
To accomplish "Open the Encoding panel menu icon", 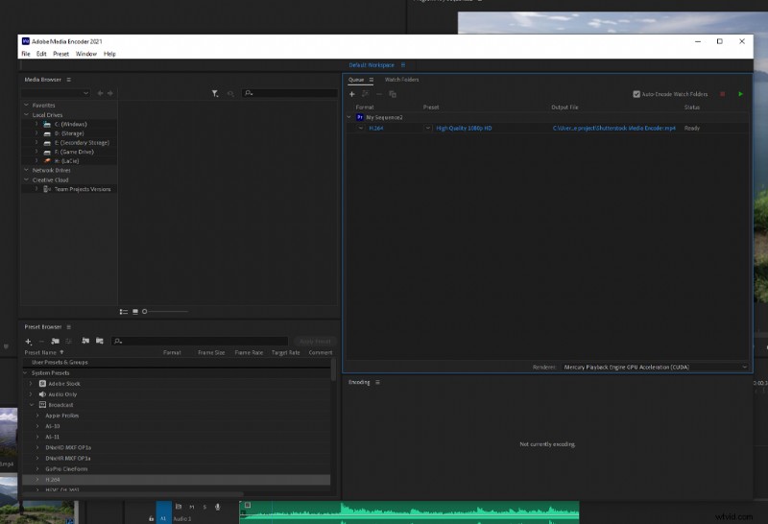I will 377,382.
